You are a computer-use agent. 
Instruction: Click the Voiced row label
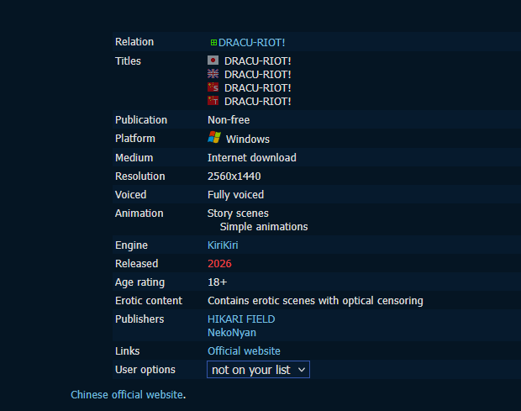click(130, 195)
